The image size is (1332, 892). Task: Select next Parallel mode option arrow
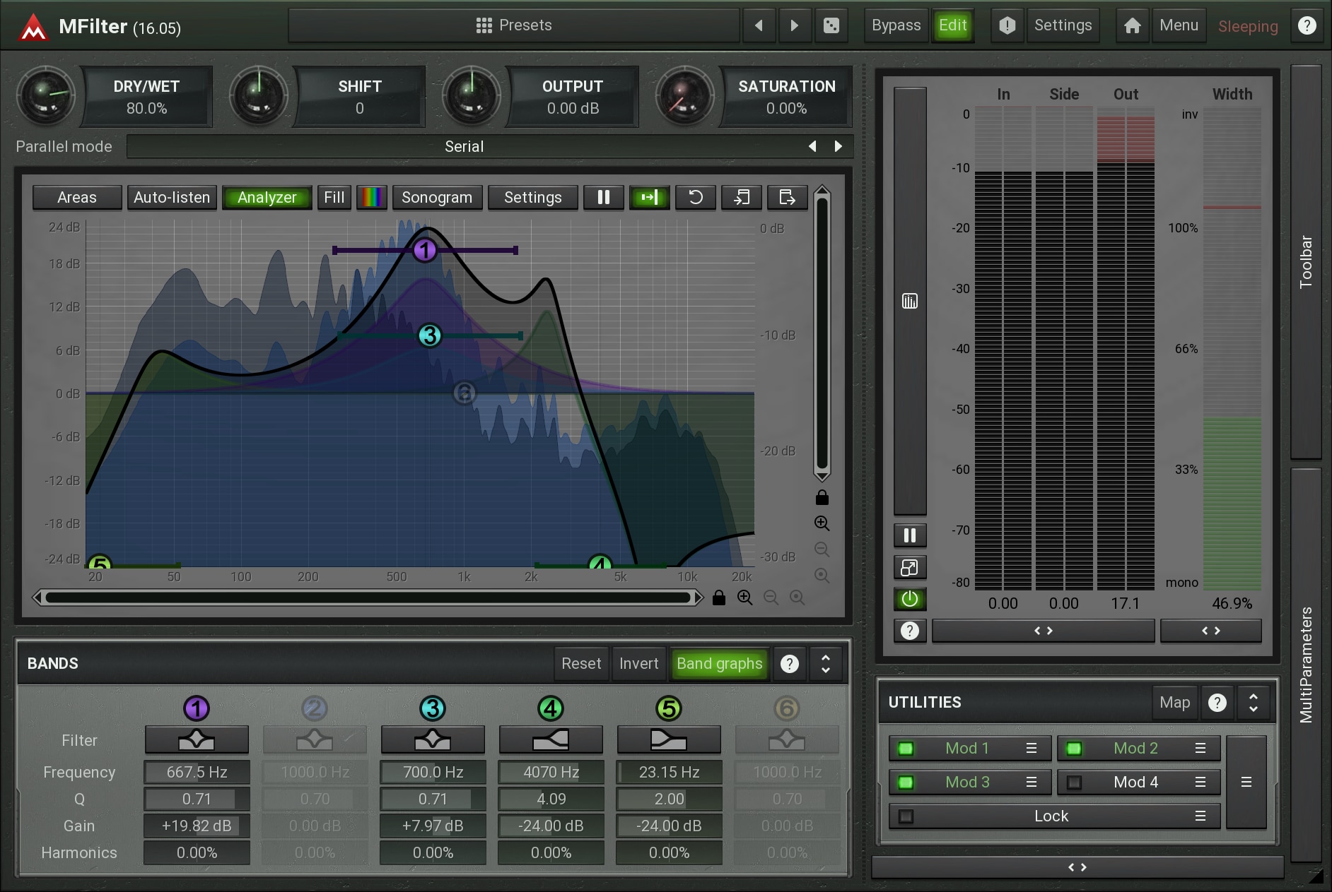tap(839, 146)
